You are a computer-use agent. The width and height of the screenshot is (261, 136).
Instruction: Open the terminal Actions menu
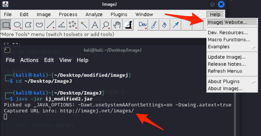tap(29, 60)
